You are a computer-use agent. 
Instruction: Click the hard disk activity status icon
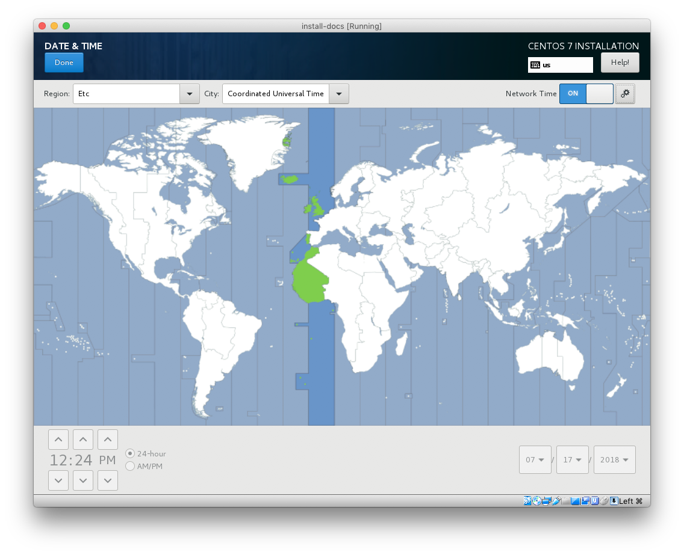pos(527,501)
